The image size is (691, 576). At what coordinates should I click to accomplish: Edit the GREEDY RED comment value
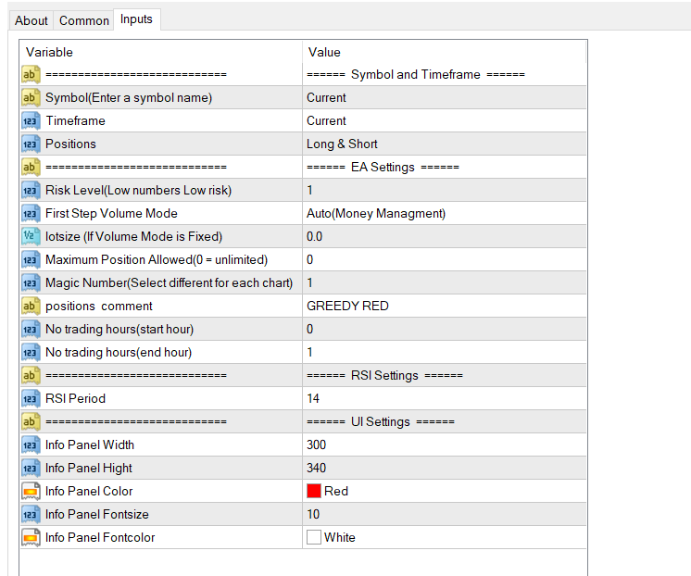[x=445, y=306]
